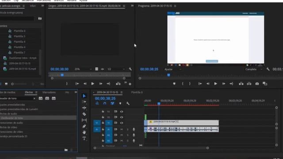Open the Source panel hamburger menu
The height and width of the screenshot is (159, 283).
click(x=124, y=6)
